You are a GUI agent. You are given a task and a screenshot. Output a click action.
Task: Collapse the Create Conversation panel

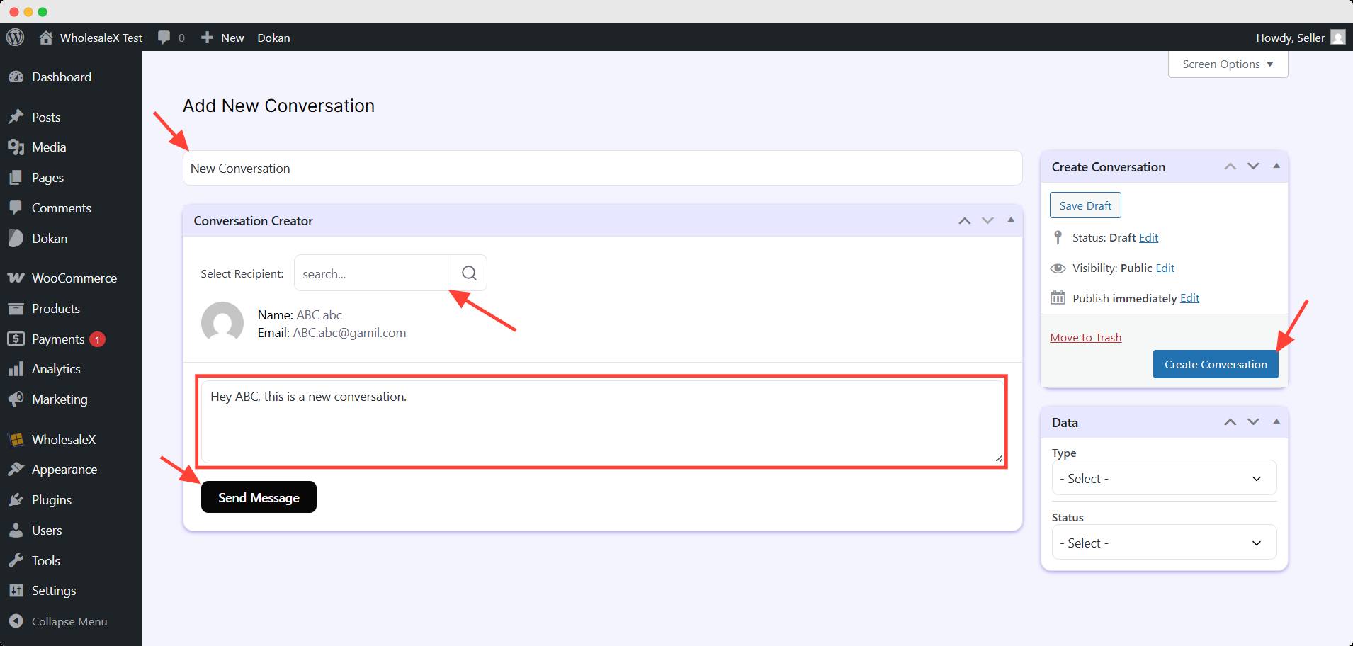[x=1276, y=166]
